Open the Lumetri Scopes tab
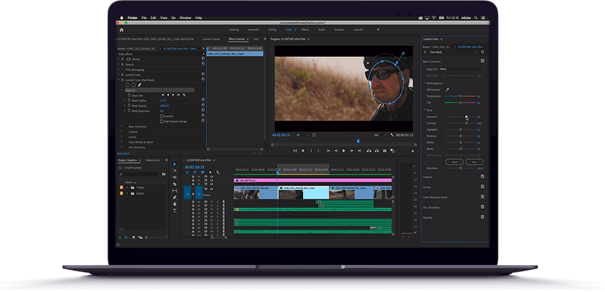605x292 pixels. point(211,39)
